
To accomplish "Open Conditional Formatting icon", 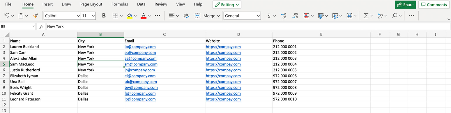I will tap(306, 16).
